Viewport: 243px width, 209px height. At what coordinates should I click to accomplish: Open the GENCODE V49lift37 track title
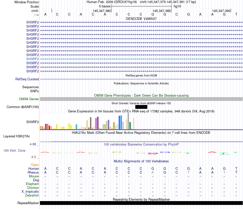141,19
